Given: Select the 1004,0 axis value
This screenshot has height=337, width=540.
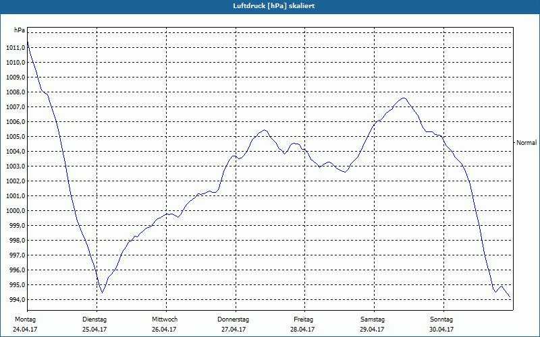Looking at the screenshot, I should click(x=16, y=151).
